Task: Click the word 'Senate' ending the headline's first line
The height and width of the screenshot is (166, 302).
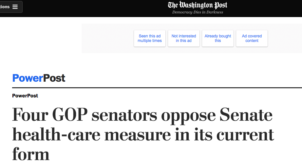Action: [246, 115]
